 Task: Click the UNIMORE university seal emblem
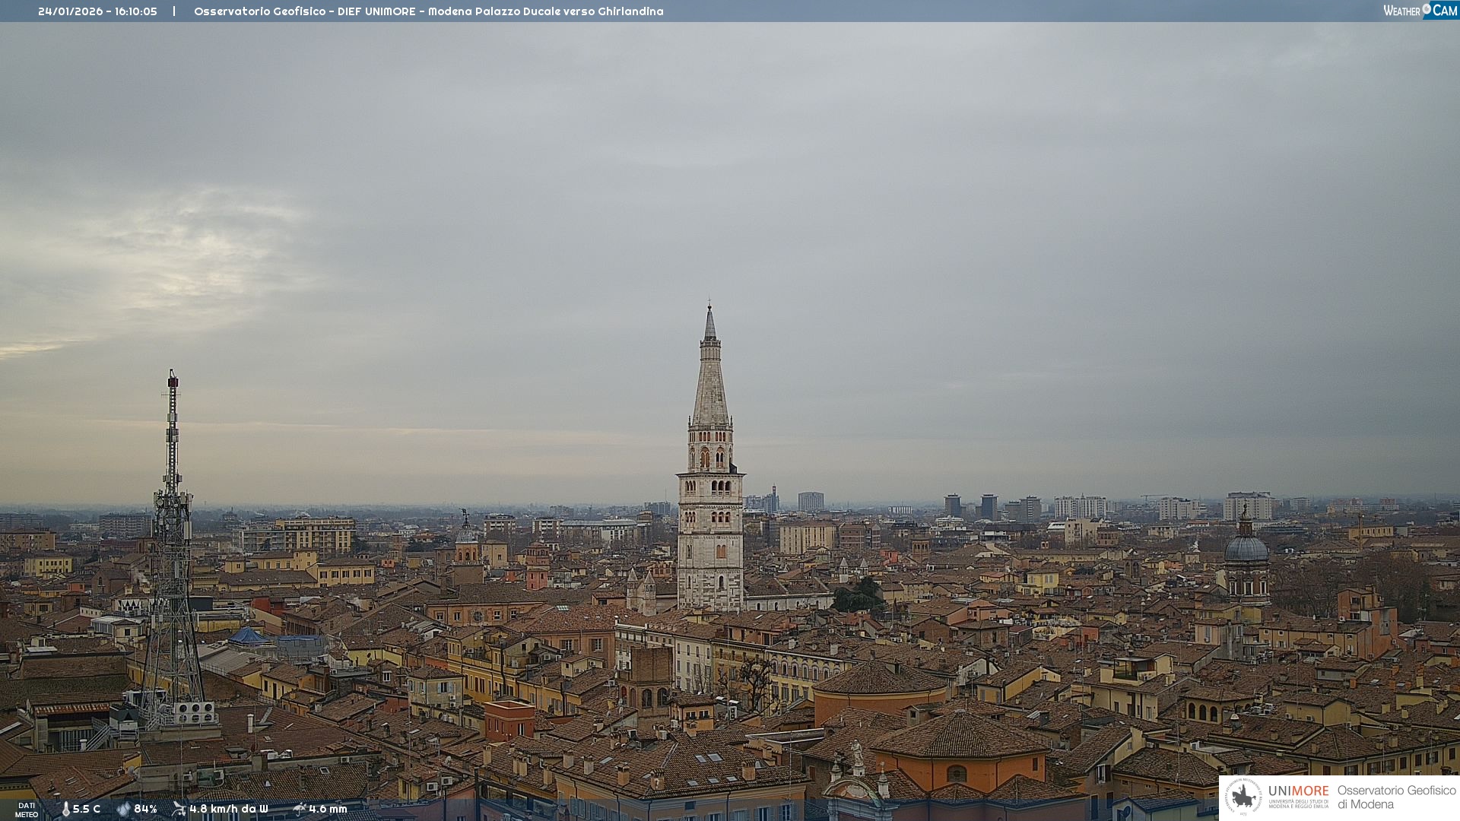[x=1243, y=797]
